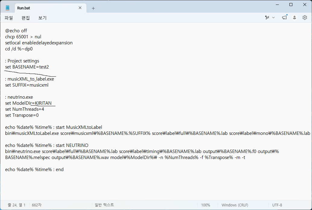The width and height of the screenshot is (312, 210).
Task: Click Windows (CRLF) line ending status
Action: pos(235,205)
